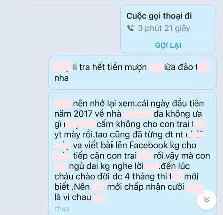The image size is (223, 215).
Task: Click the censored patch before 'ngù dai'
Action: click(61, 166)
